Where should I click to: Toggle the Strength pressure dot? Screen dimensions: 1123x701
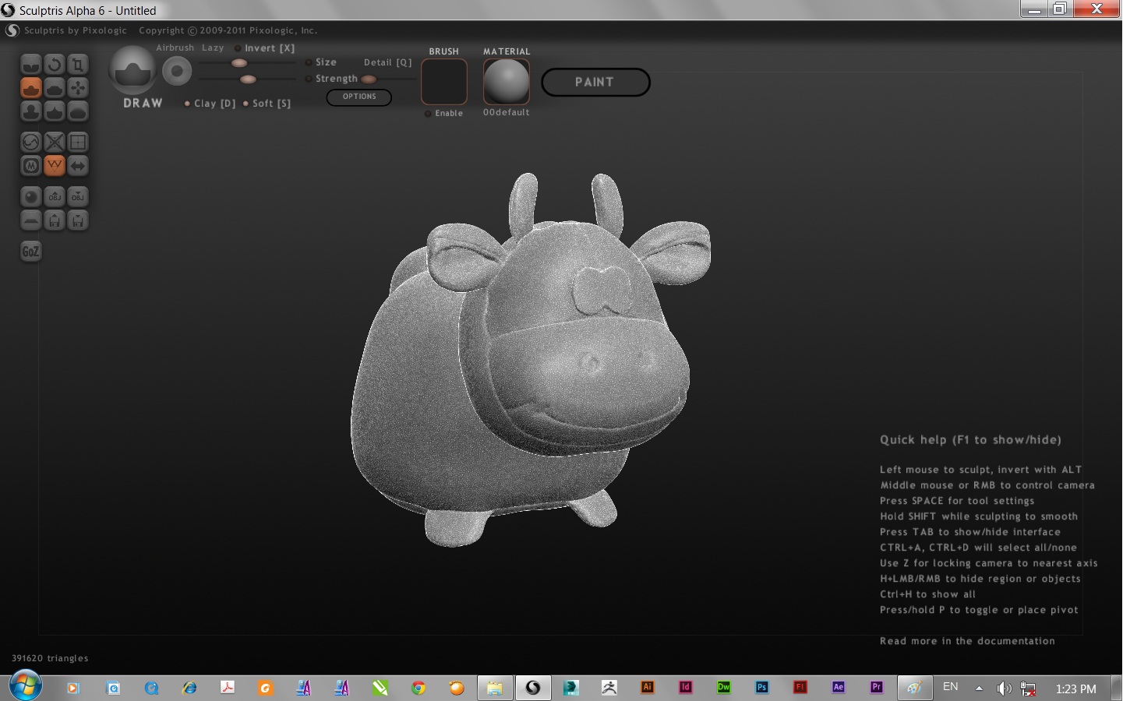click(x=309, y=79)
